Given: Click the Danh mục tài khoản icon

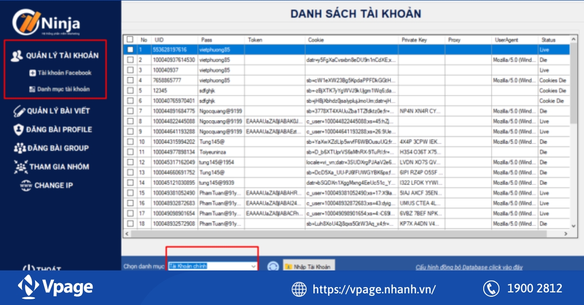Looking at the screenshot, I should (32, 89).
